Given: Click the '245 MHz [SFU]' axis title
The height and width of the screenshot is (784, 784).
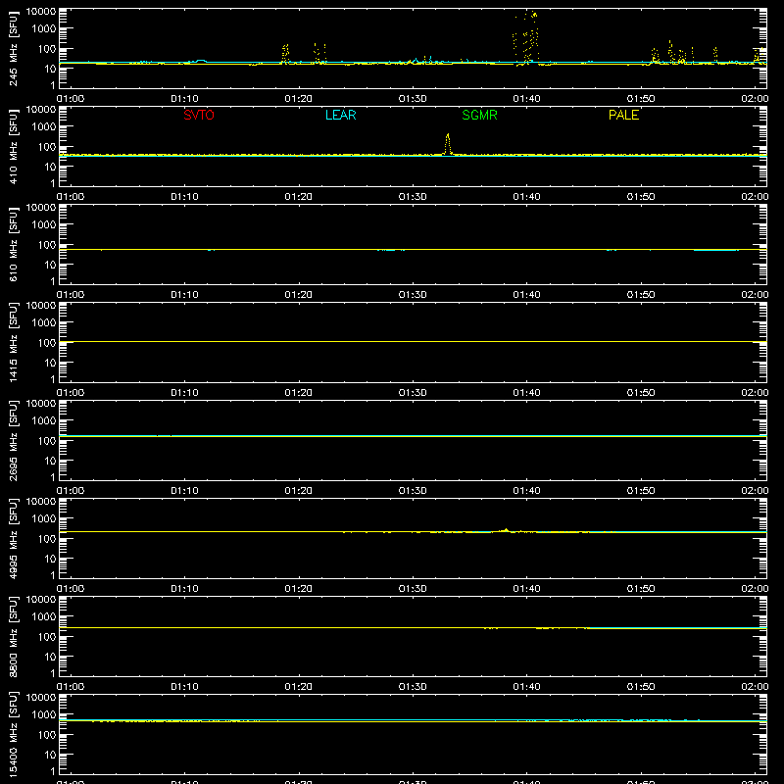Looking at the screenshot, I should pos(14,48).
